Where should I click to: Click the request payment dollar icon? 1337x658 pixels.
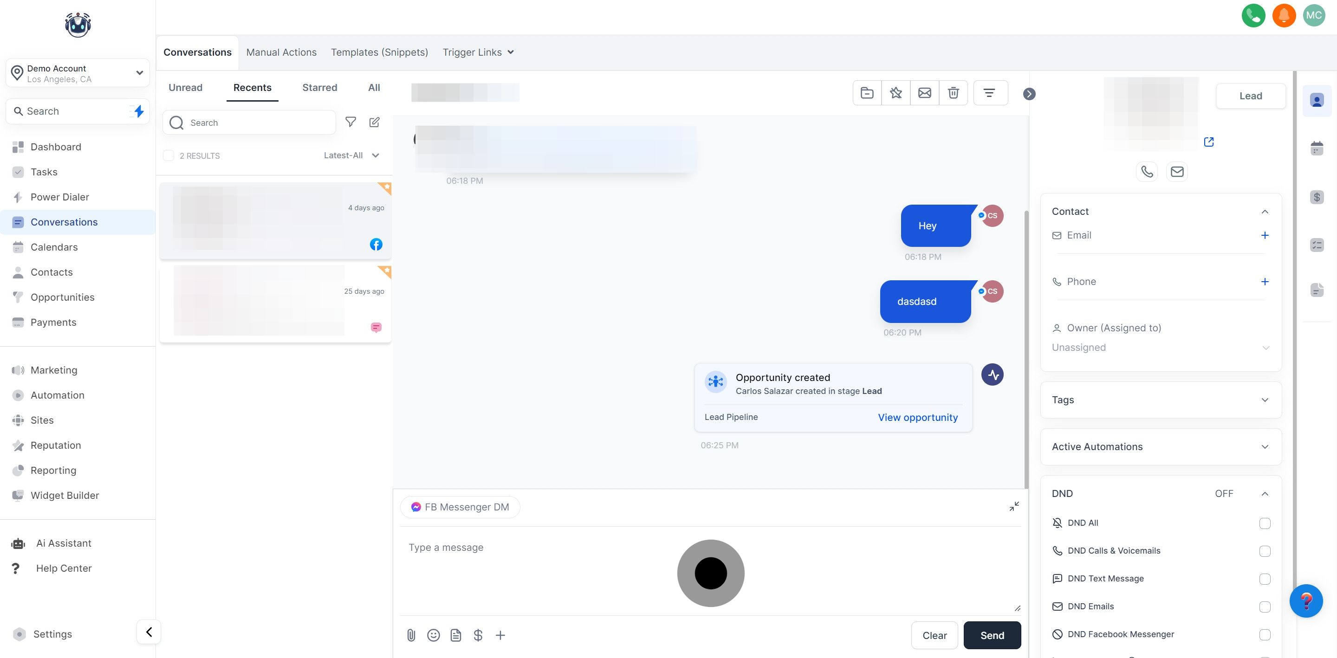478,635
